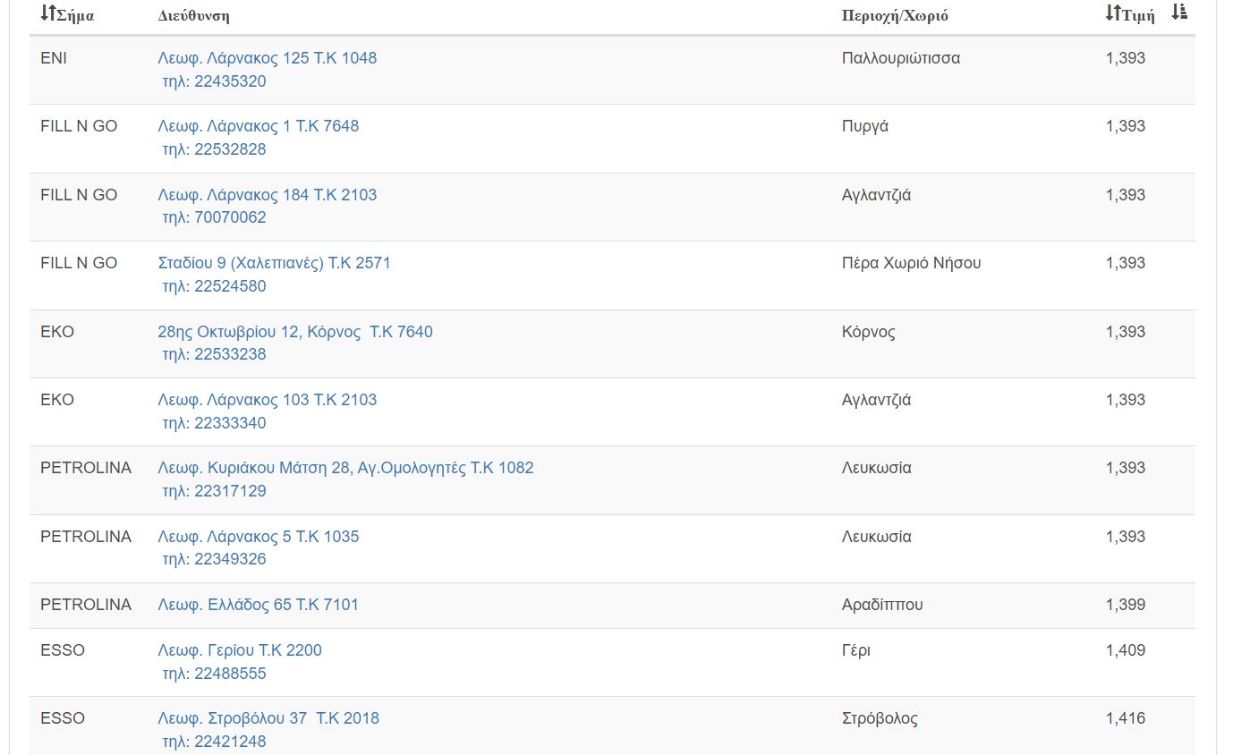Image resolution: width=1250 pixels, height=755 pixels.
Task: Open address Λεωφ. Λάρνακος 5 Τ.Κ 1035
Action: pyautogui.click(x=258, y=537)
